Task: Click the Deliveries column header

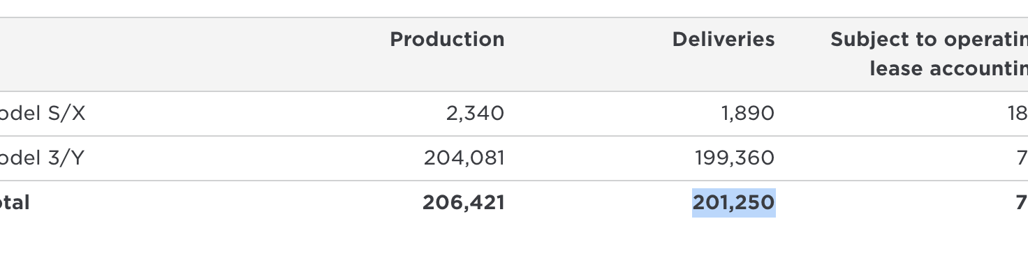Action: tap(724, 40)
